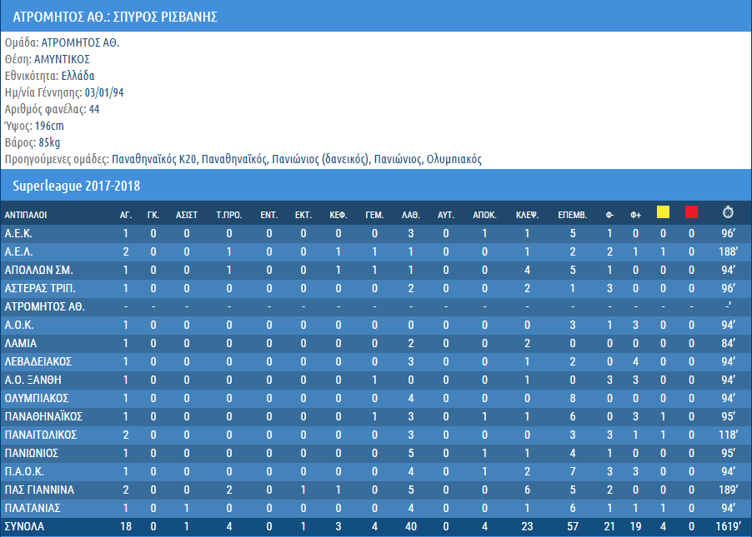Click the ΓΕΜ. column header
This screenshot has width=752, height=537.
point(374,215)
